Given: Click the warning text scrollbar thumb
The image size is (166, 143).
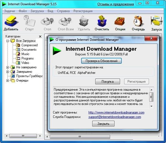Looking at the screenshot, I should click(151, 97).
